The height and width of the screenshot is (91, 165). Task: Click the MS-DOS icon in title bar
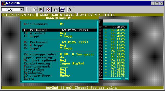coord(4,3)
